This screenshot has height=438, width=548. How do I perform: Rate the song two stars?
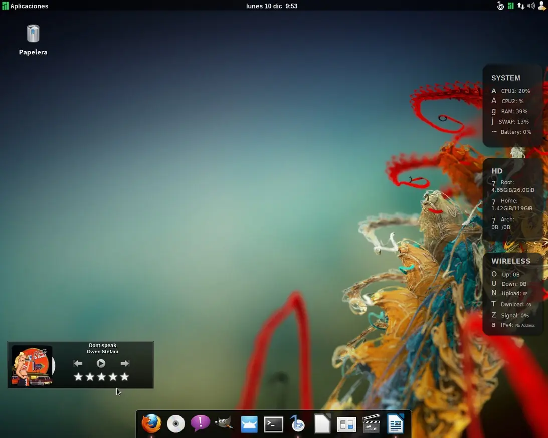(90, 377)
